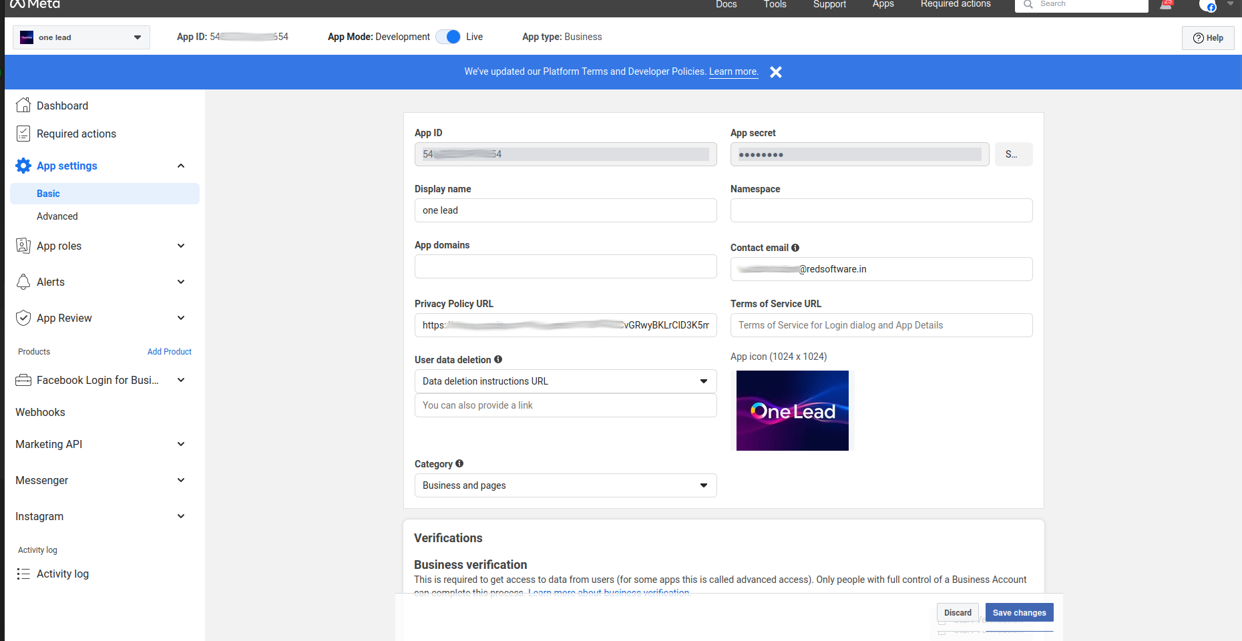1242x641 pixels.
Task: Select Basic under App settings
Action: 105,194
